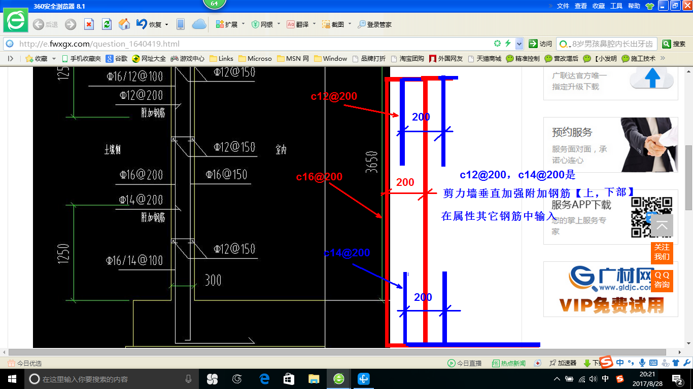Open 今日直播 in status bar
The width and height of the screenshot is (693, 389).
click(465, 363)
